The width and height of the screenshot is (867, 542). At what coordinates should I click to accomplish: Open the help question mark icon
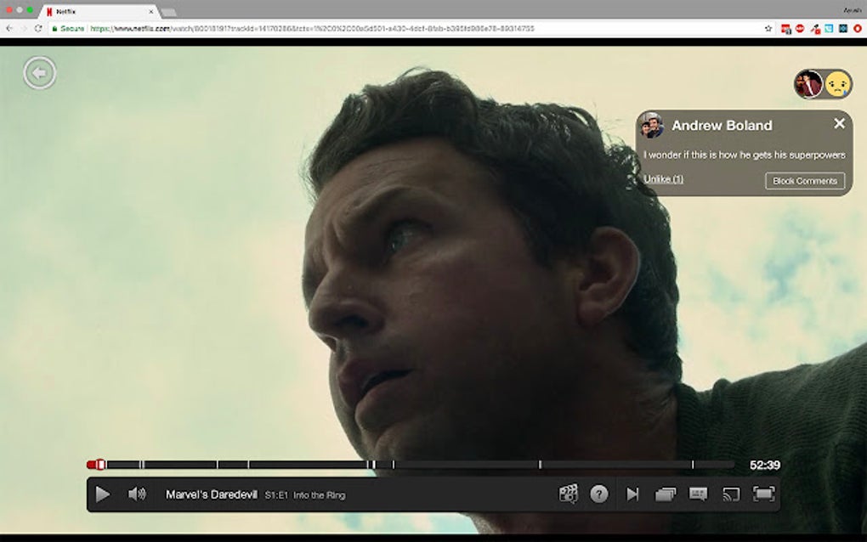coord(599,494)
